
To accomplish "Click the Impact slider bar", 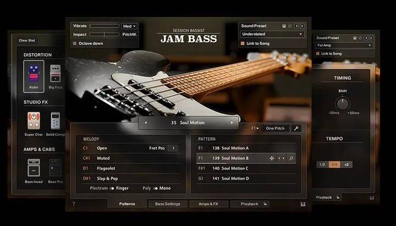I will 105,34.
